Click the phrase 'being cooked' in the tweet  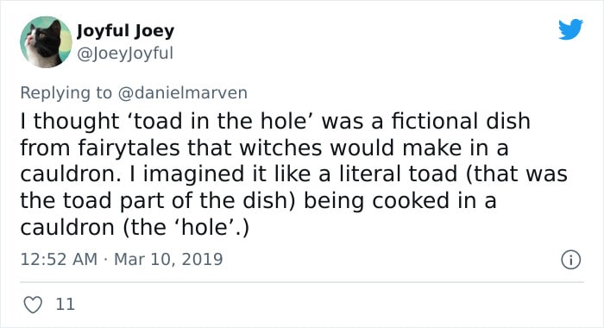pyautogui.click(x=377, y=201)
